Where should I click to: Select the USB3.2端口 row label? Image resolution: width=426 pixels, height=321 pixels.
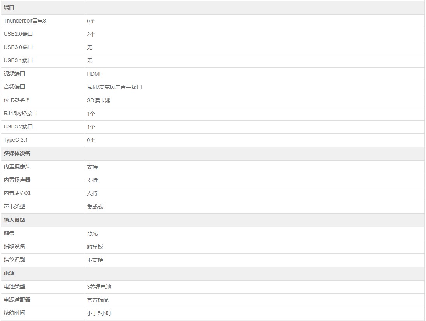click(x=18, y=126)
